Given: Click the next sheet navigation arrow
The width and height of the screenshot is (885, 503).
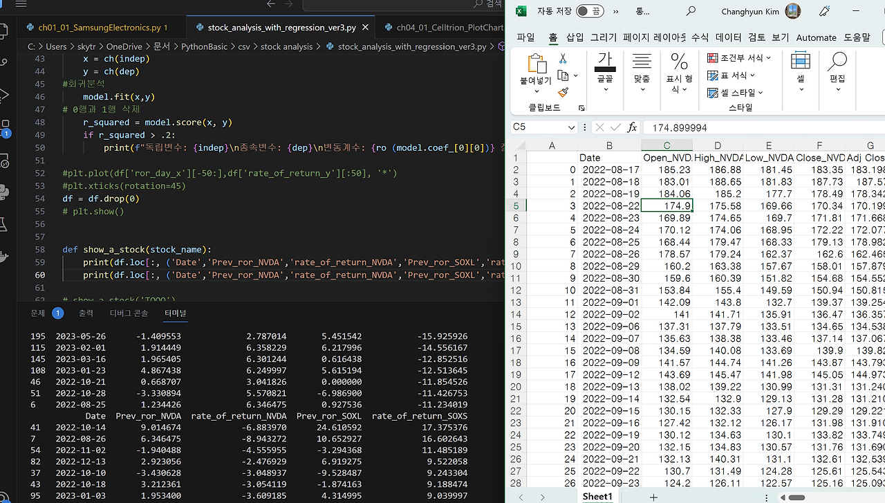Looking at the screenshot, I should coord(543,497).
